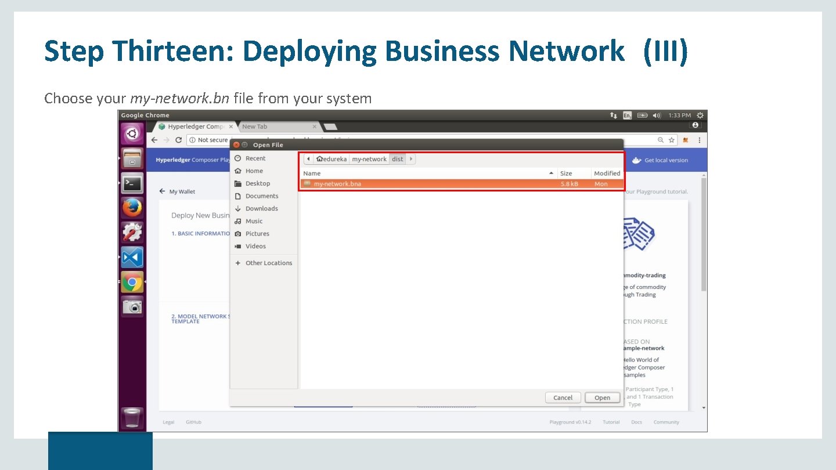The height and width of the screenshot is (470, 836).
Task: Click the Not secure site info indicator
Action: 209,140
